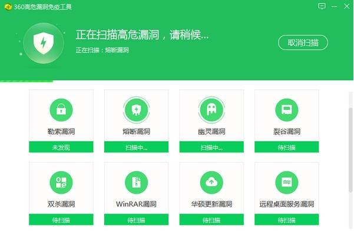Screen dimensions: 354x232
Task: Click 待扫描 status under 双杀漏洞
Action: pos(61,220)
